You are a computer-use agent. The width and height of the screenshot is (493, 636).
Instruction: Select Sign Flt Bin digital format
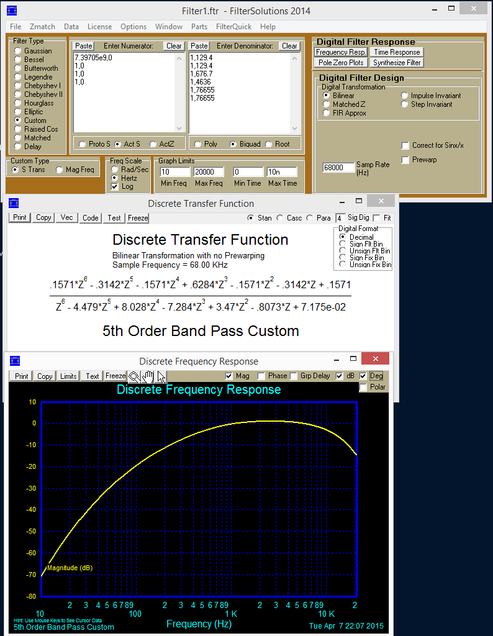[342, 244]
